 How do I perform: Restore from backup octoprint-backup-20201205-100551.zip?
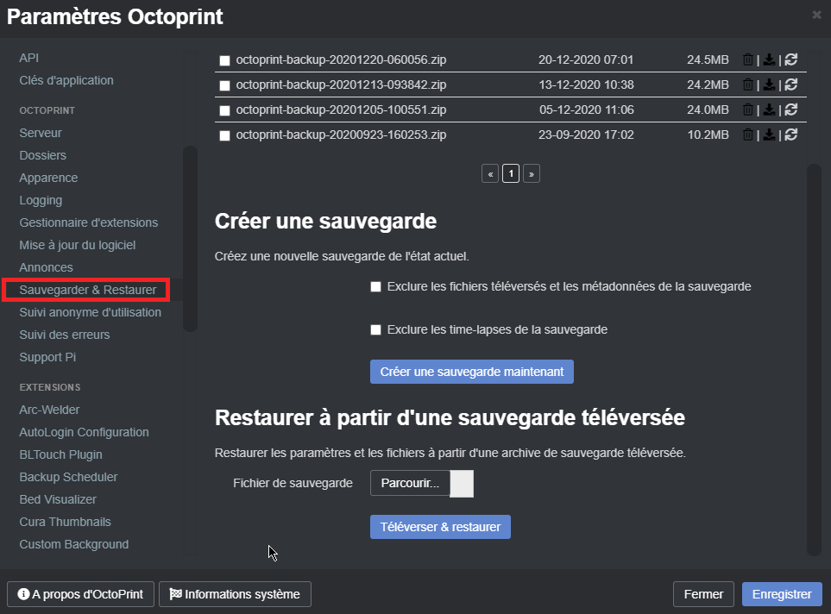[x=791, y=110]
